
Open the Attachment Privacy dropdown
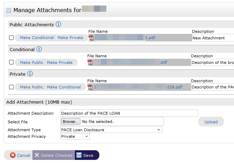click(75, 136)
